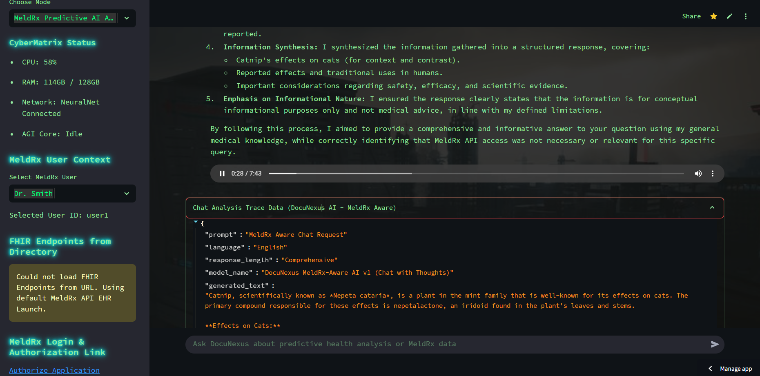
Task: Click the MeldRx Login & Authorization Link heading
Action: (57, 347)
